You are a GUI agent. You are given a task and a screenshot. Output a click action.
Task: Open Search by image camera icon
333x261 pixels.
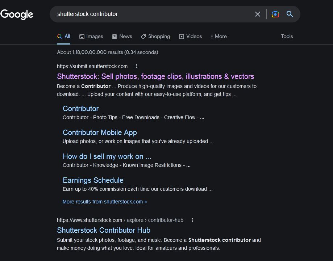click(275, 14)
